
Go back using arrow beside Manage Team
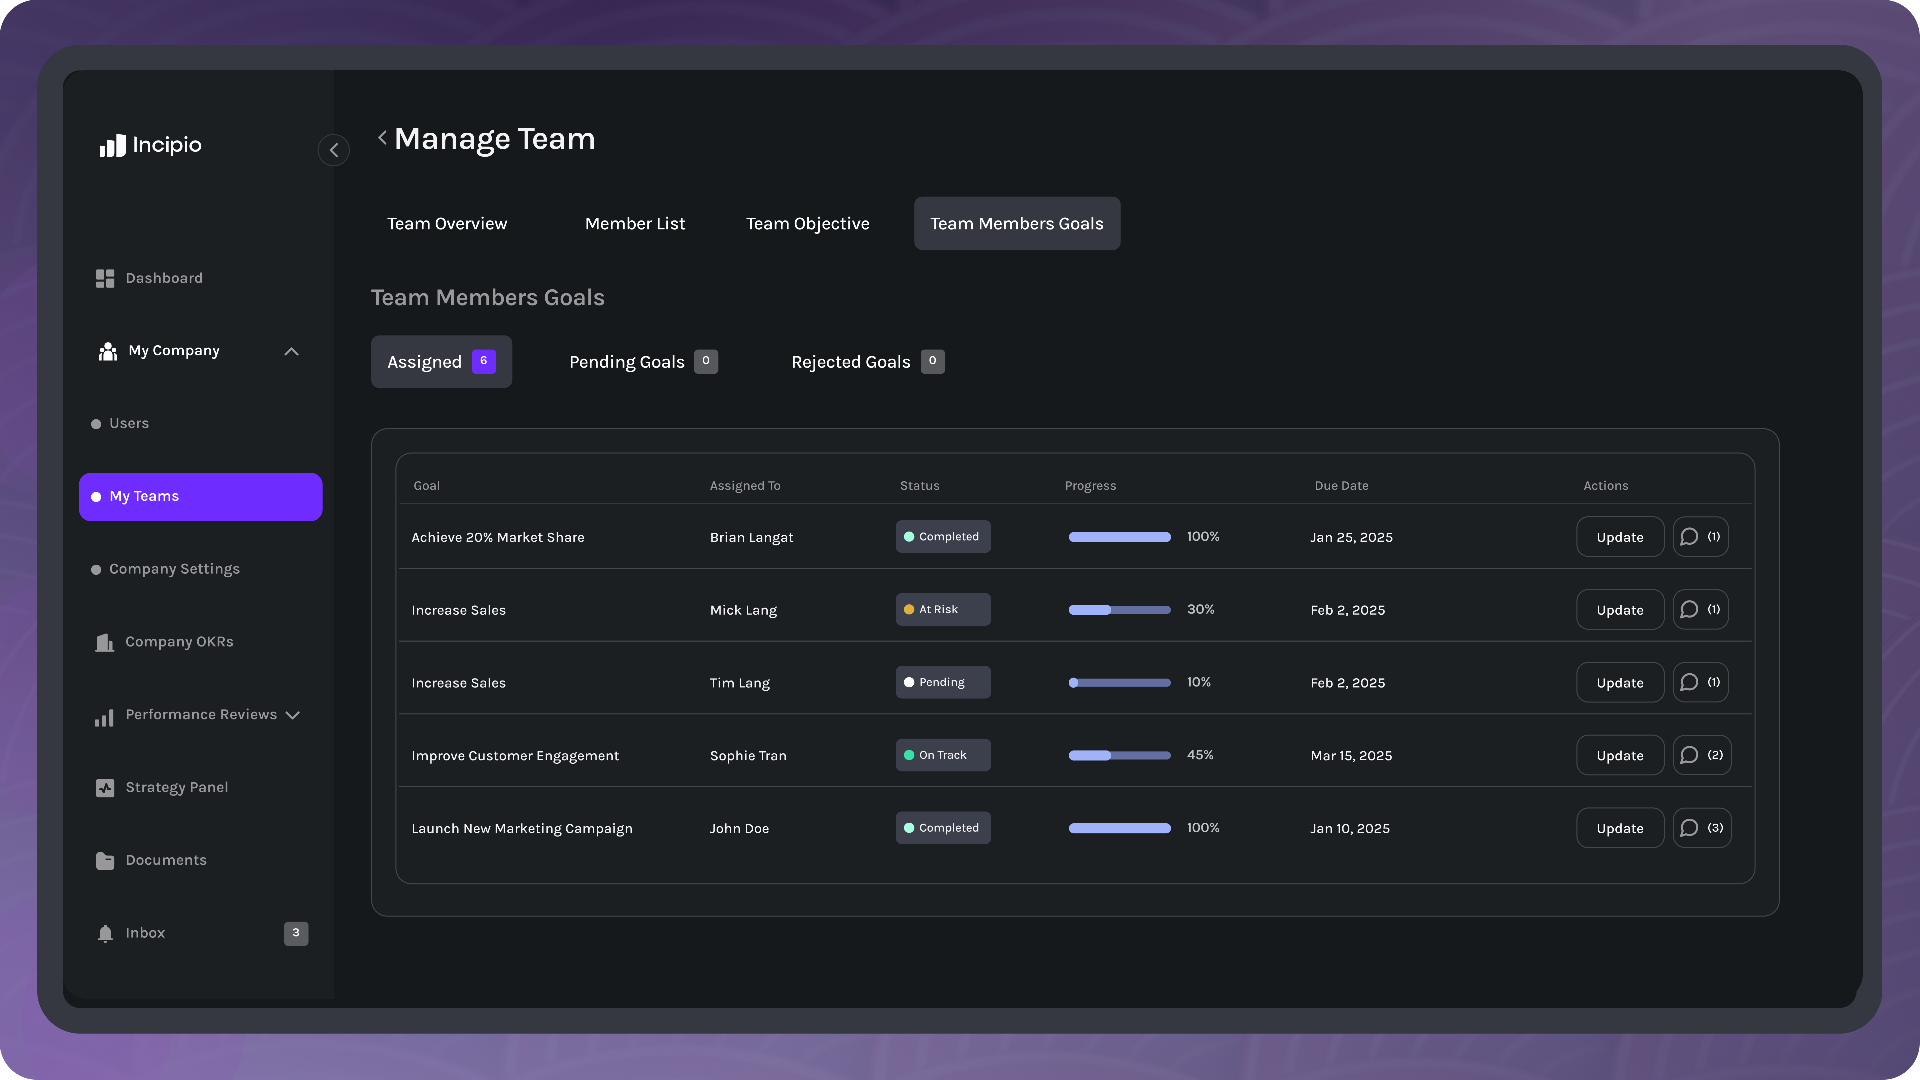coord(382,138)
